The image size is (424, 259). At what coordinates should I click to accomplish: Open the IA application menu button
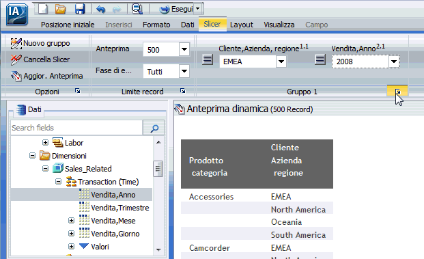[17, 14]
